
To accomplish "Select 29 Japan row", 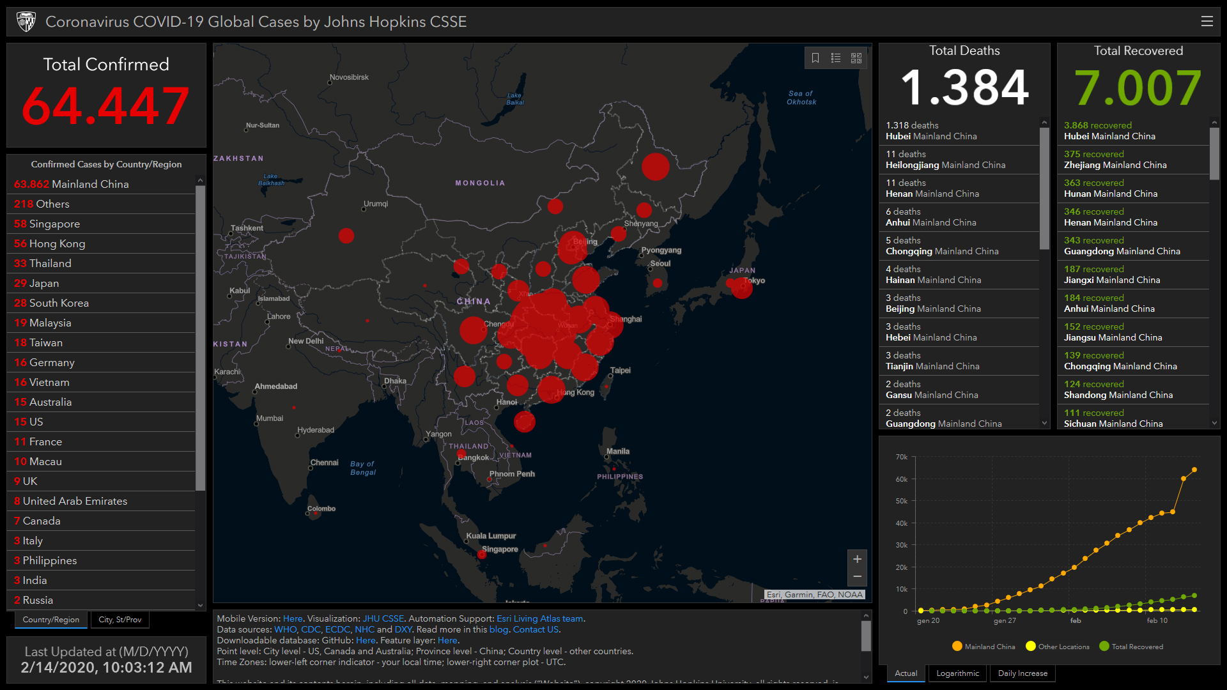I will (x=101, y=283).
